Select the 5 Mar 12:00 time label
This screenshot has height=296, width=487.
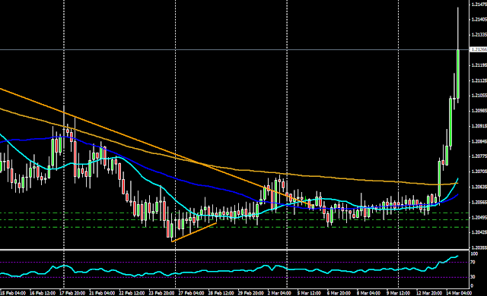tap(309, 293)
